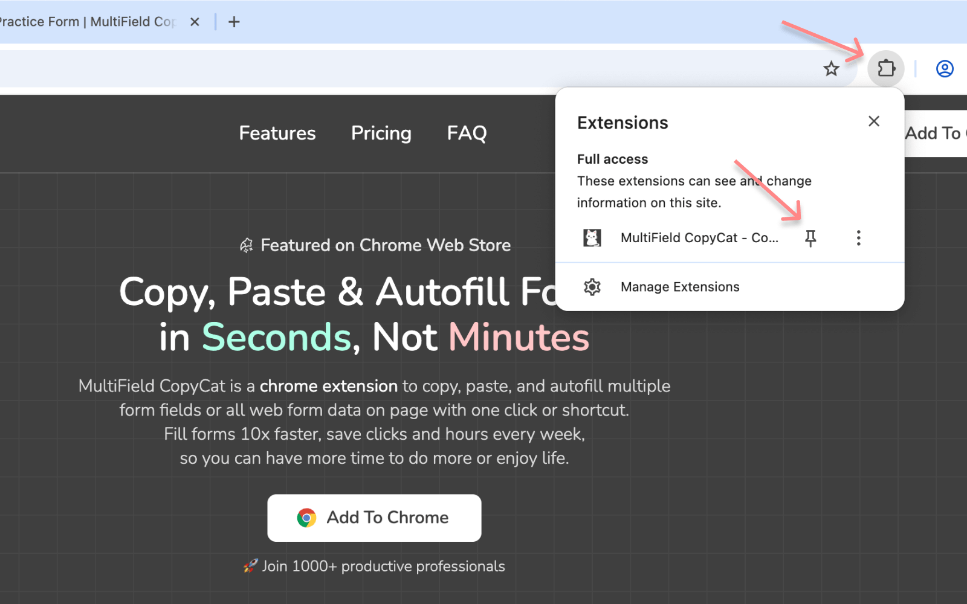The image size is (967, 604).
Task: Click the MultiField CopyCat cat icon
Action: [592, 237]
